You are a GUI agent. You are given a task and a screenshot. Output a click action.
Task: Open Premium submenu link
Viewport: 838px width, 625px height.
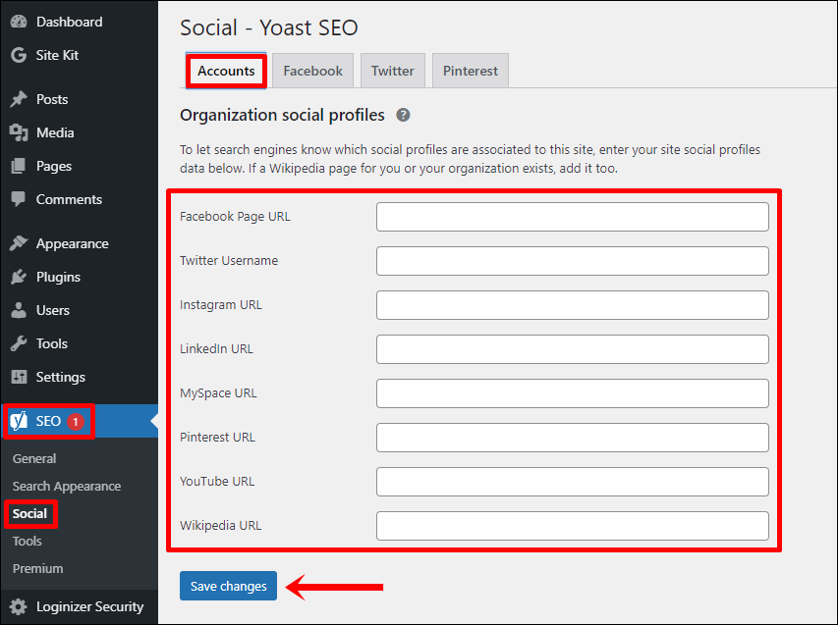38,568
